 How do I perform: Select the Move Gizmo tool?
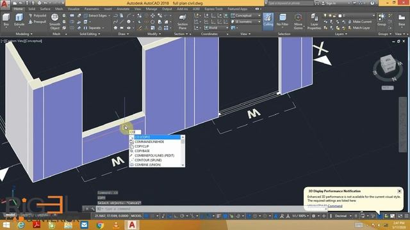(298, 22)
